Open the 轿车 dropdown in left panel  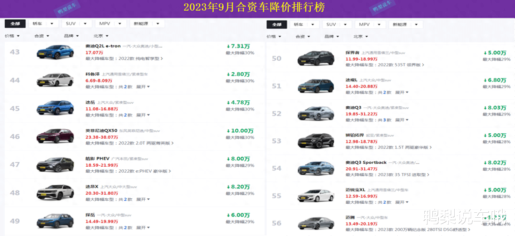point(43,24)
